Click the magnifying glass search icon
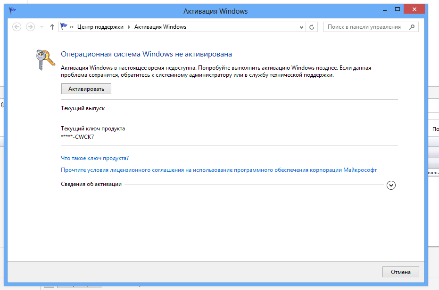 412,27
